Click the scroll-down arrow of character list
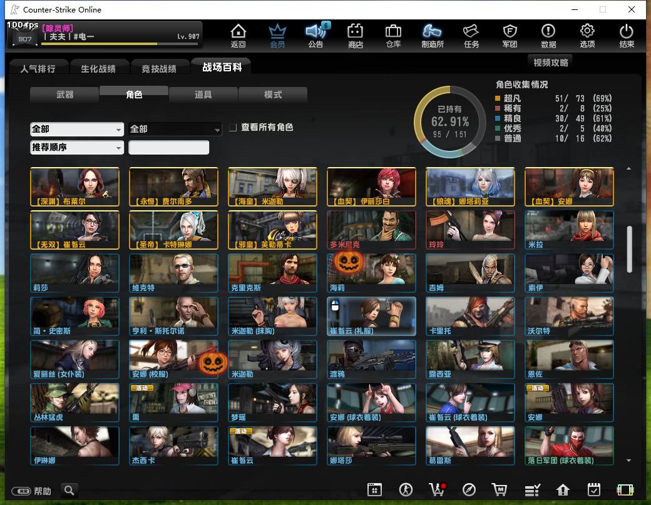 pos(628,460)
